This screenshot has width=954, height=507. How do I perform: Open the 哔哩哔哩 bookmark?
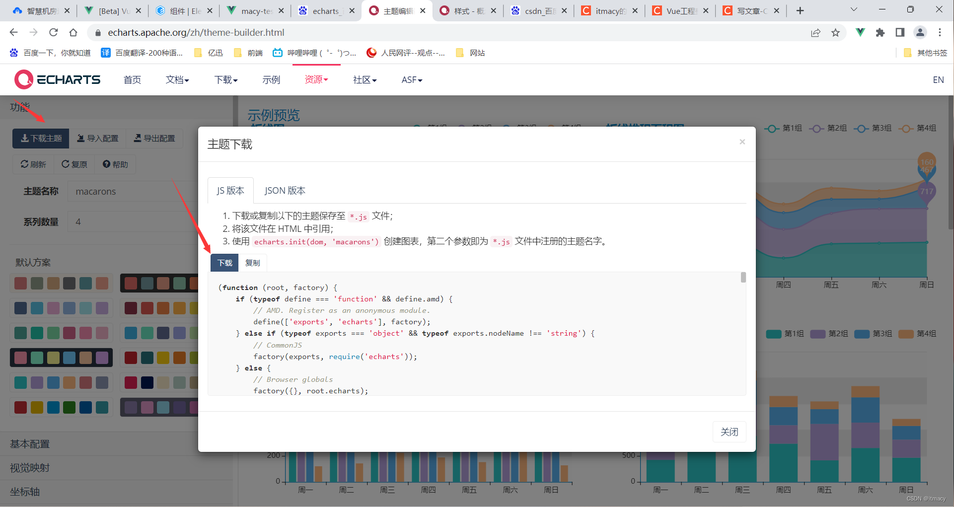coord(314,53)
